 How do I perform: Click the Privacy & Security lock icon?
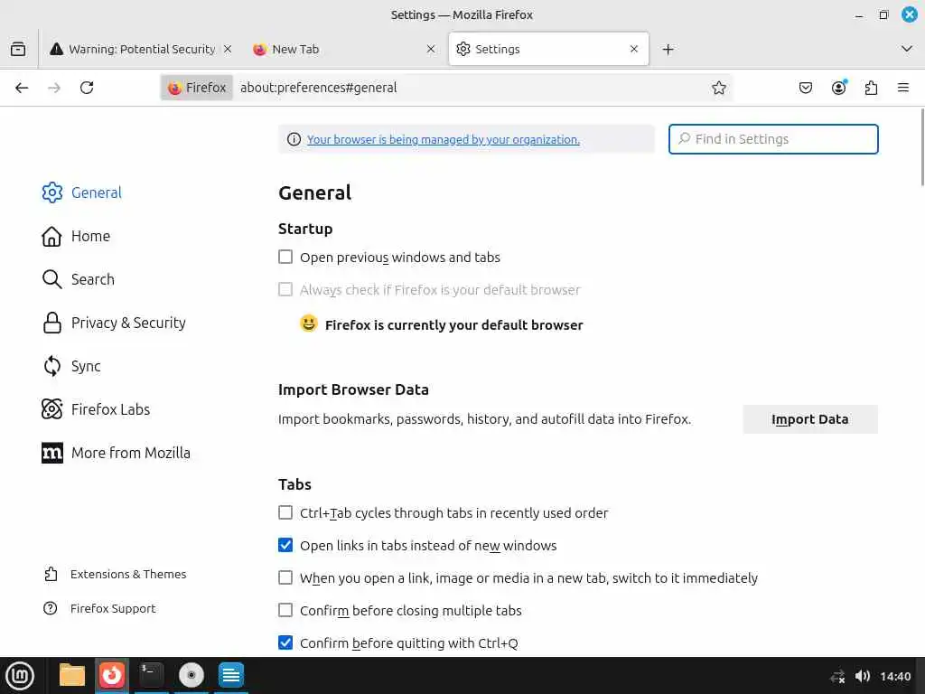point(51,323)
